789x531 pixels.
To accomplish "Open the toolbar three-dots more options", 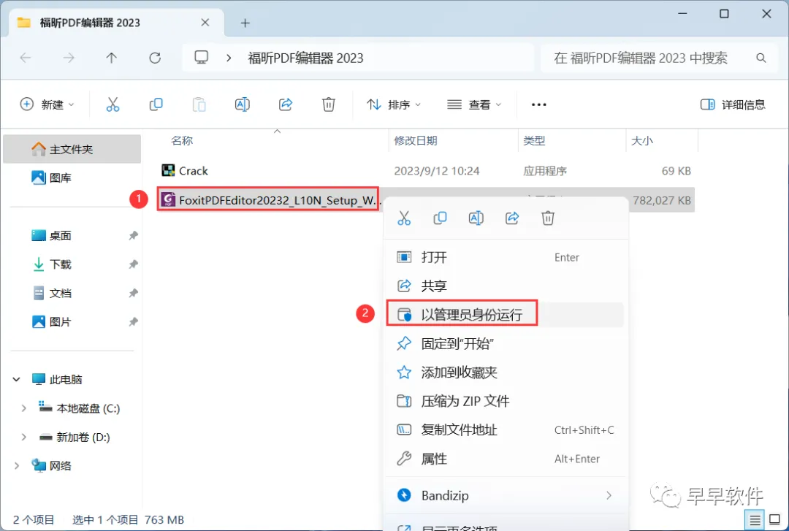I will point(538,104).
